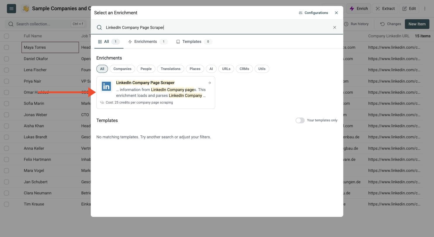Viewport: 434px width, 237px height.
Task: Click the Jonas Weber name cell
Action: pos(50,115)
